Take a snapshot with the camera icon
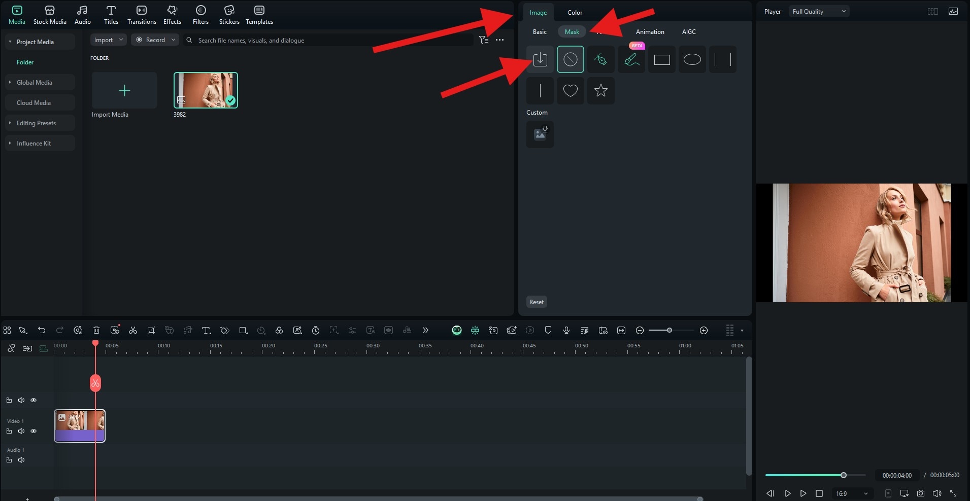970x501 pixels. [921, 493]
